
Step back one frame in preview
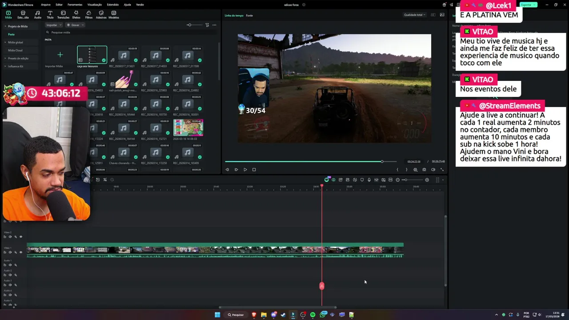coord(227,169)
